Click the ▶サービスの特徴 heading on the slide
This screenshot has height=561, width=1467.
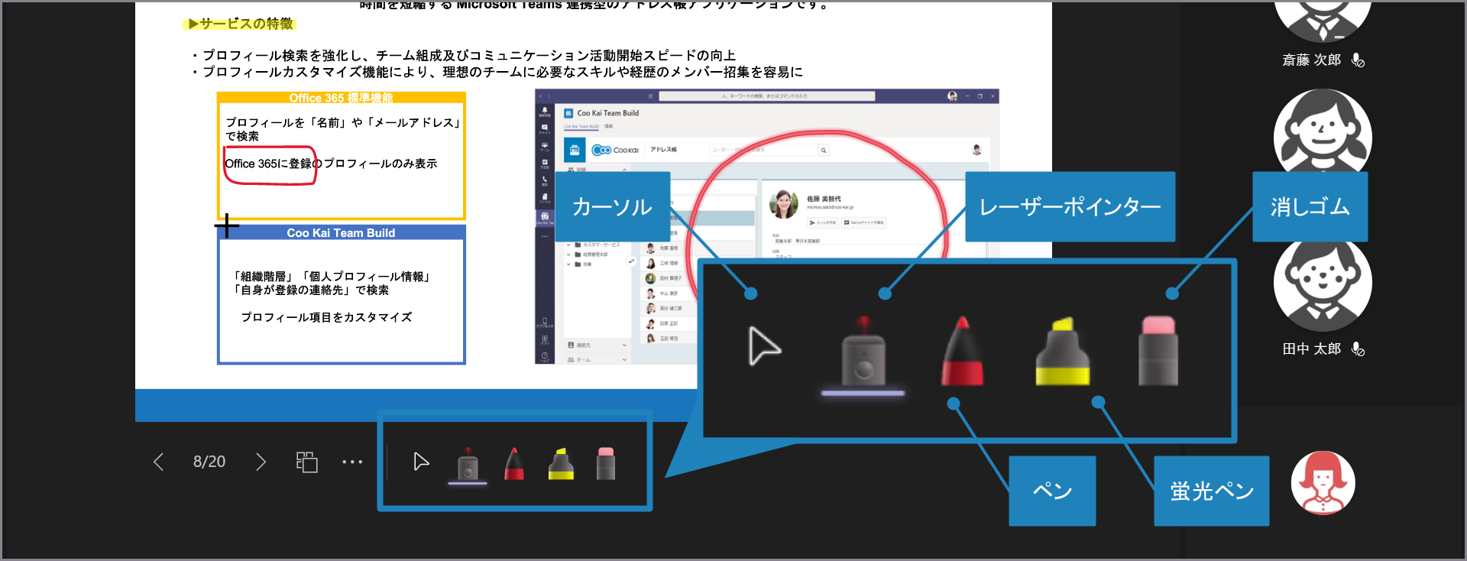240,24
